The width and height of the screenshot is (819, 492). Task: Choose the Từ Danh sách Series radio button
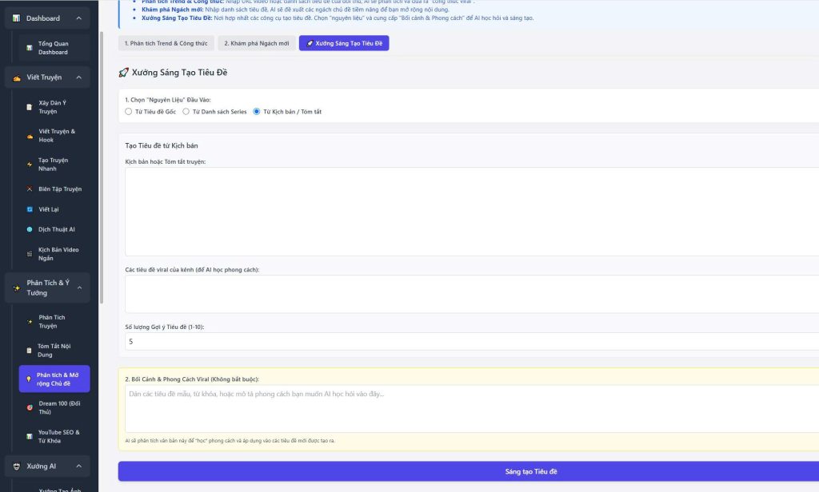tap(186, 112)
